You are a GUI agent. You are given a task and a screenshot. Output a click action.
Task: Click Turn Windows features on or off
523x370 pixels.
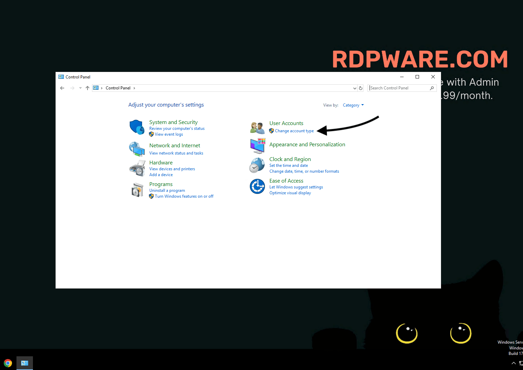click(184, 196)
